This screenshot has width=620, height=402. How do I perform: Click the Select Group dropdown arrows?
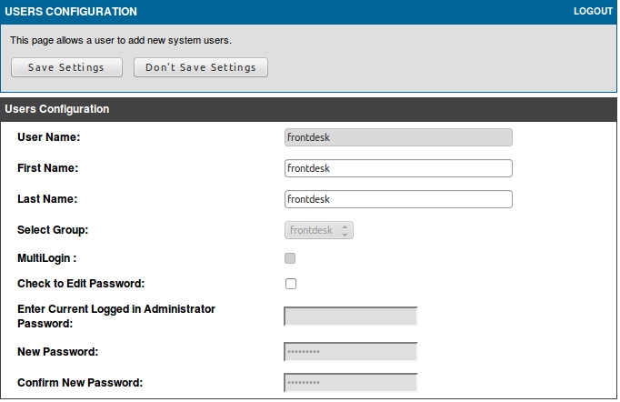(x=345, y=230)
